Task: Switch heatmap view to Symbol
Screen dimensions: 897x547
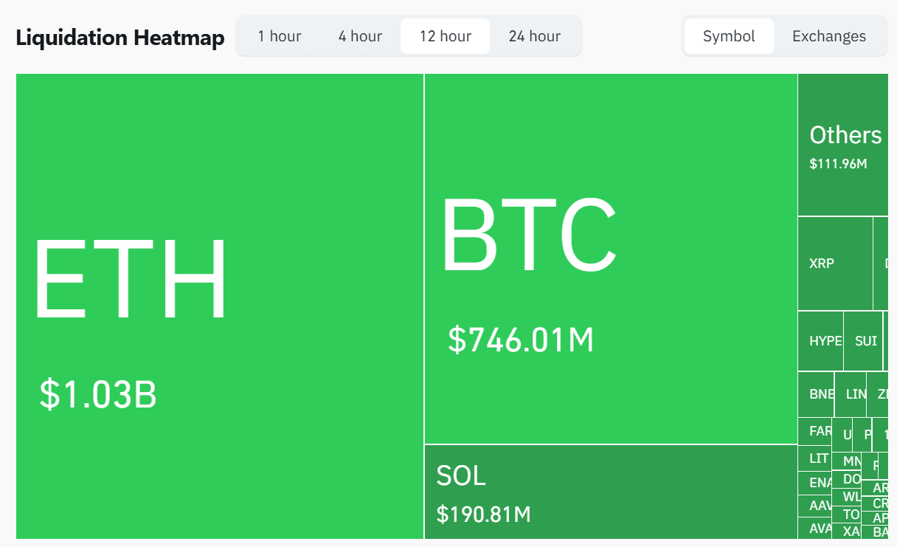Action: coord(729,36)
